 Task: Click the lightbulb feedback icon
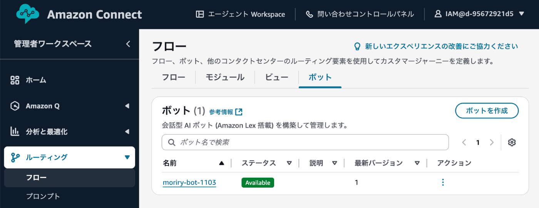click(x=358, y=47)
